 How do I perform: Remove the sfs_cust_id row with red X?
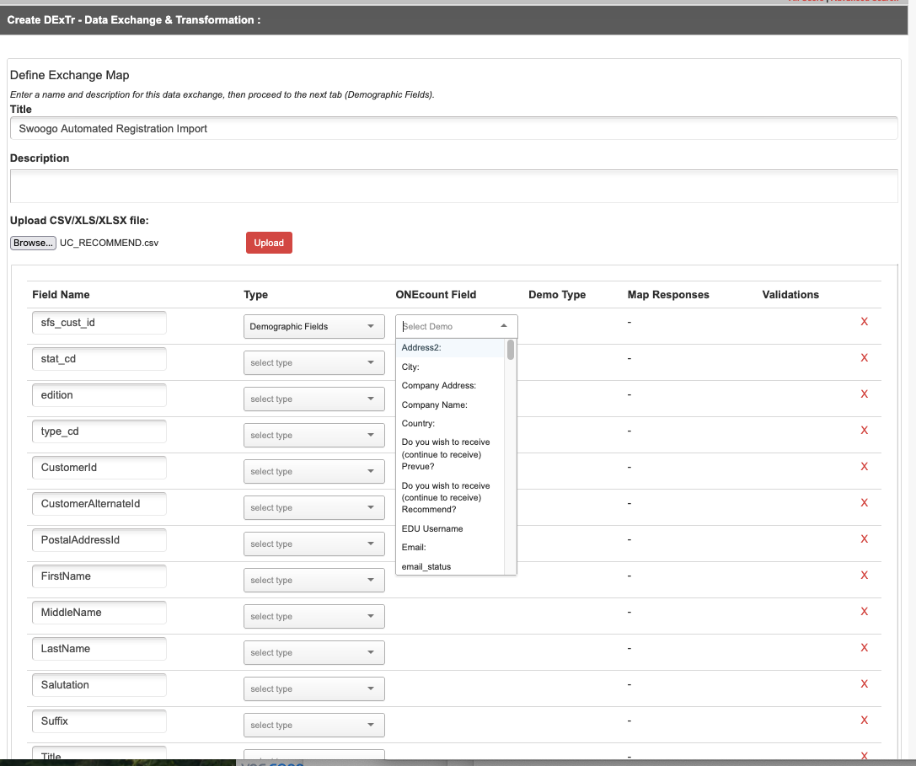click(864, 322)
